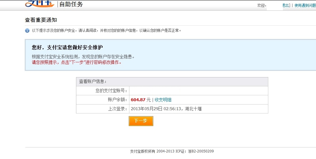Click the 查看账户信息 table header
This screenshot has height=159, width=316.
[172, 82]
